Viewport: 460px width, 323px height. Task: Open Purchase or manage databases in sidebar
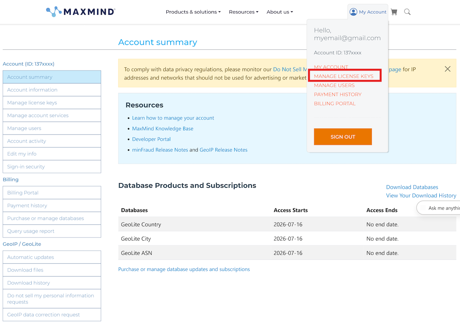[52, 218]
